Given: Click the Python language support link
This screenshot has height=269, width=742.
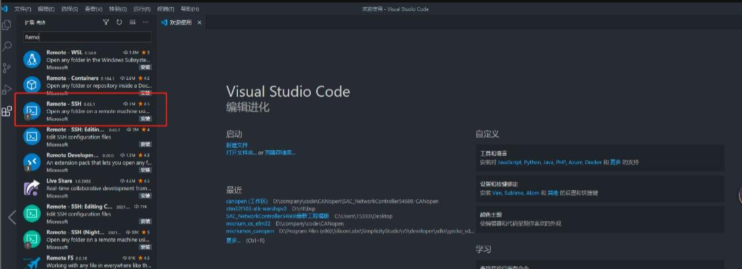Looking at the screenshot, I should point(532,162).
